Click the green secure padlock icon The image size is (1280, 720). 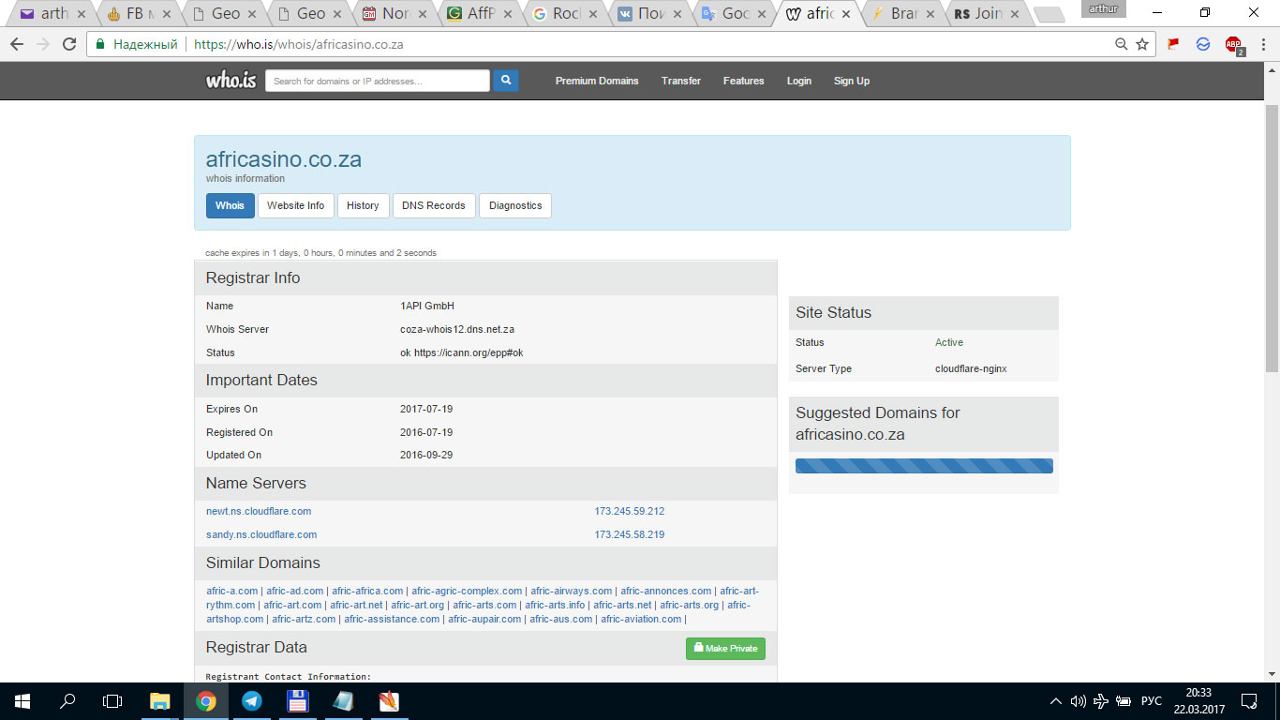pyautogui.click(x=100, y=44)
